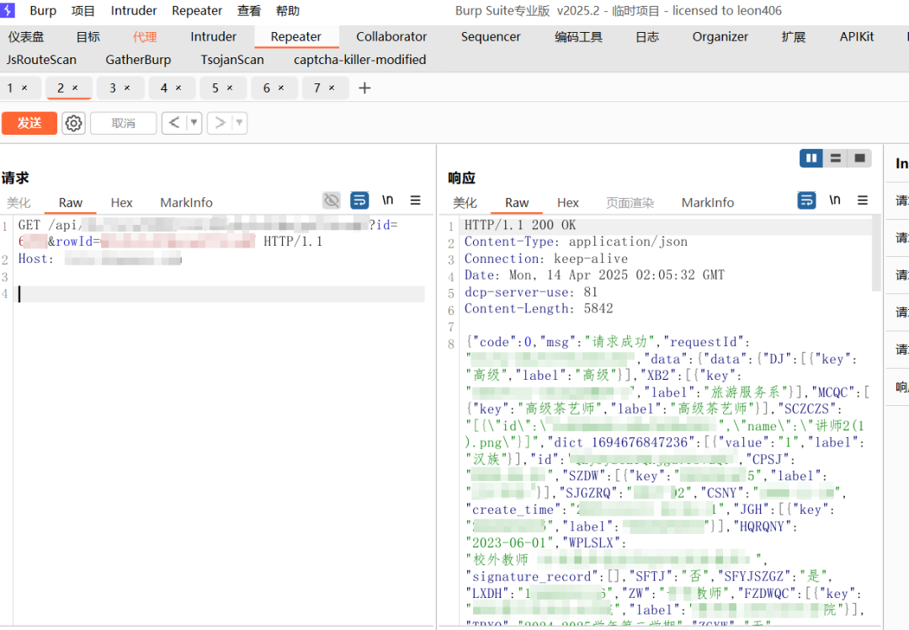Toggle word wrap icon in request panel
909x630 pixels.
click(x=359, y=200)
